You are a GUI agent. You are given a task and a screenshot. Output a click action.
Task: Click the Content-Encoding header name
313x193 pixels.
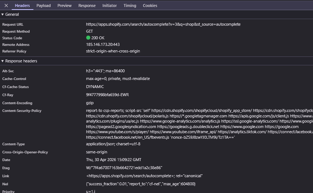click(x=17, y=103)
